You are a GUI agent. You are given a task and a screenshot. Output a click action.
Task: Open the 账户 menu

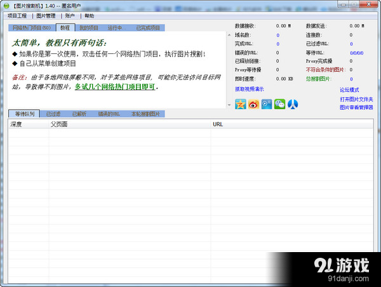pos(69,16)
